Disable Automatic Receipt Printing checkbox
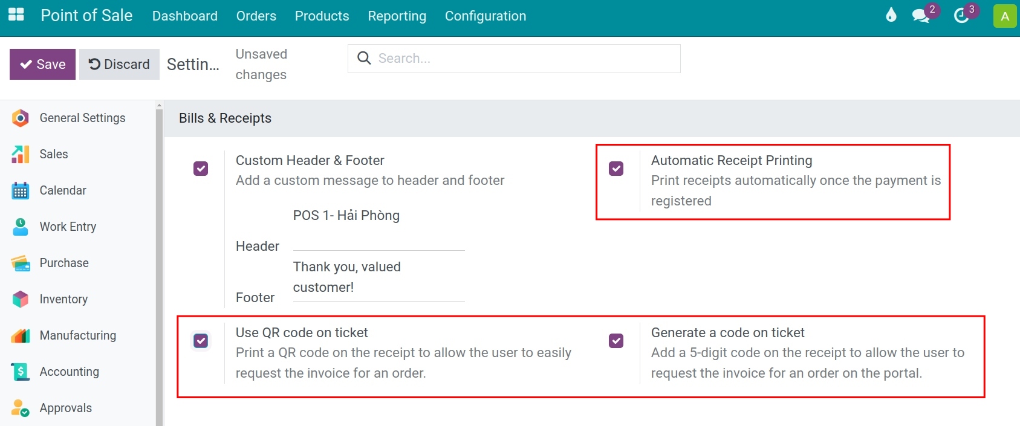Image resolution: width=1020 pixels, height=426 pixels. pyautogui.click(x=616, y=169)
